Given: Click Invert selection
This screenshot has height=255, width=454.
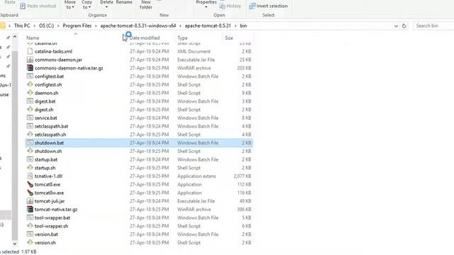Looking at the screenshot, I should [268, 6].
